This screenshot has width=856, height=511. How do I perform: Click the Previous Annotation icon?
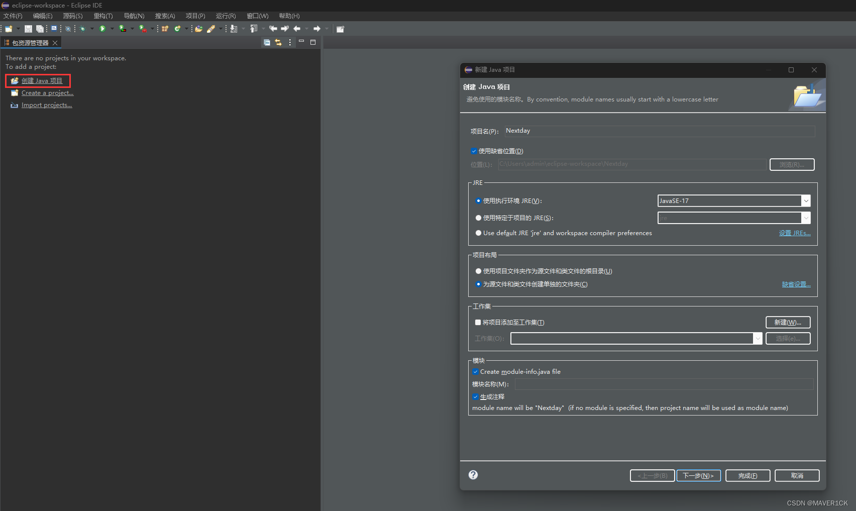(254, 29)
